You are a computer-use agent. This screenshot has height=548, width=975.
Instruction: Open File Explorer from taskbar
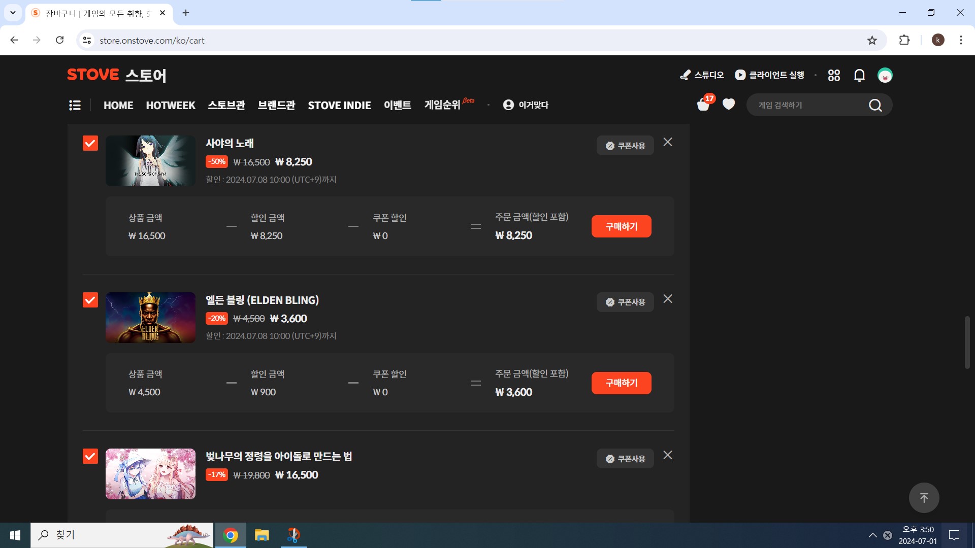click(x=262, y=535)
